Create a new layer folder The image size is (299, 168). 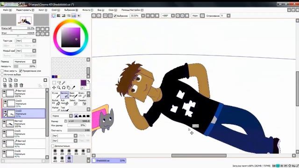click(16, 80)
